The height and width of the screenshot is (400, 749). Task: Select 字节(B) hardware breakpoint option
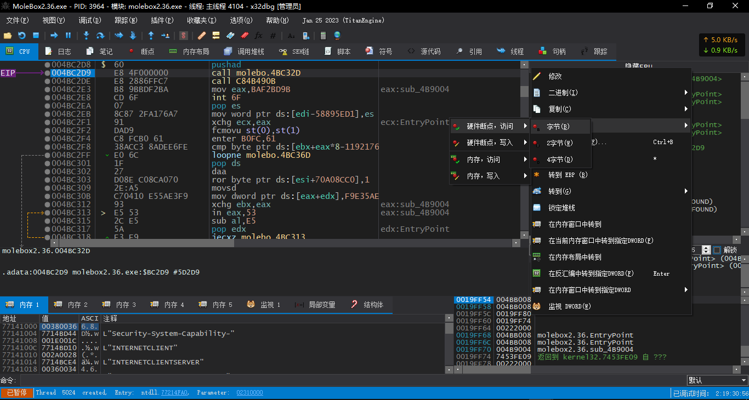(x=559, y=127)
